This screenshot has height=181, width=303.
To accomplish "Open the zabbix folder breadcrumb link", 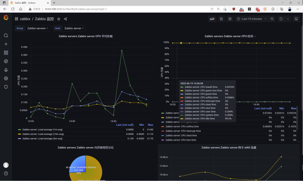I will pyautogui.click(x=25, y=19).
